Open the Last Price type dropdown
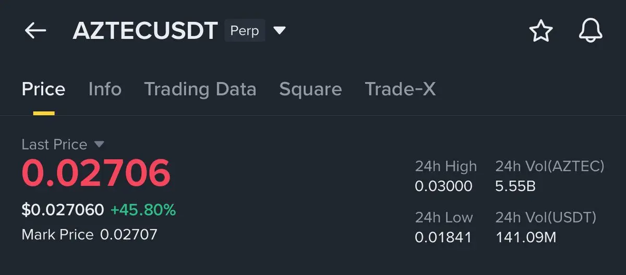Viewport: 626px width, 275px height. tap(99, 144)
